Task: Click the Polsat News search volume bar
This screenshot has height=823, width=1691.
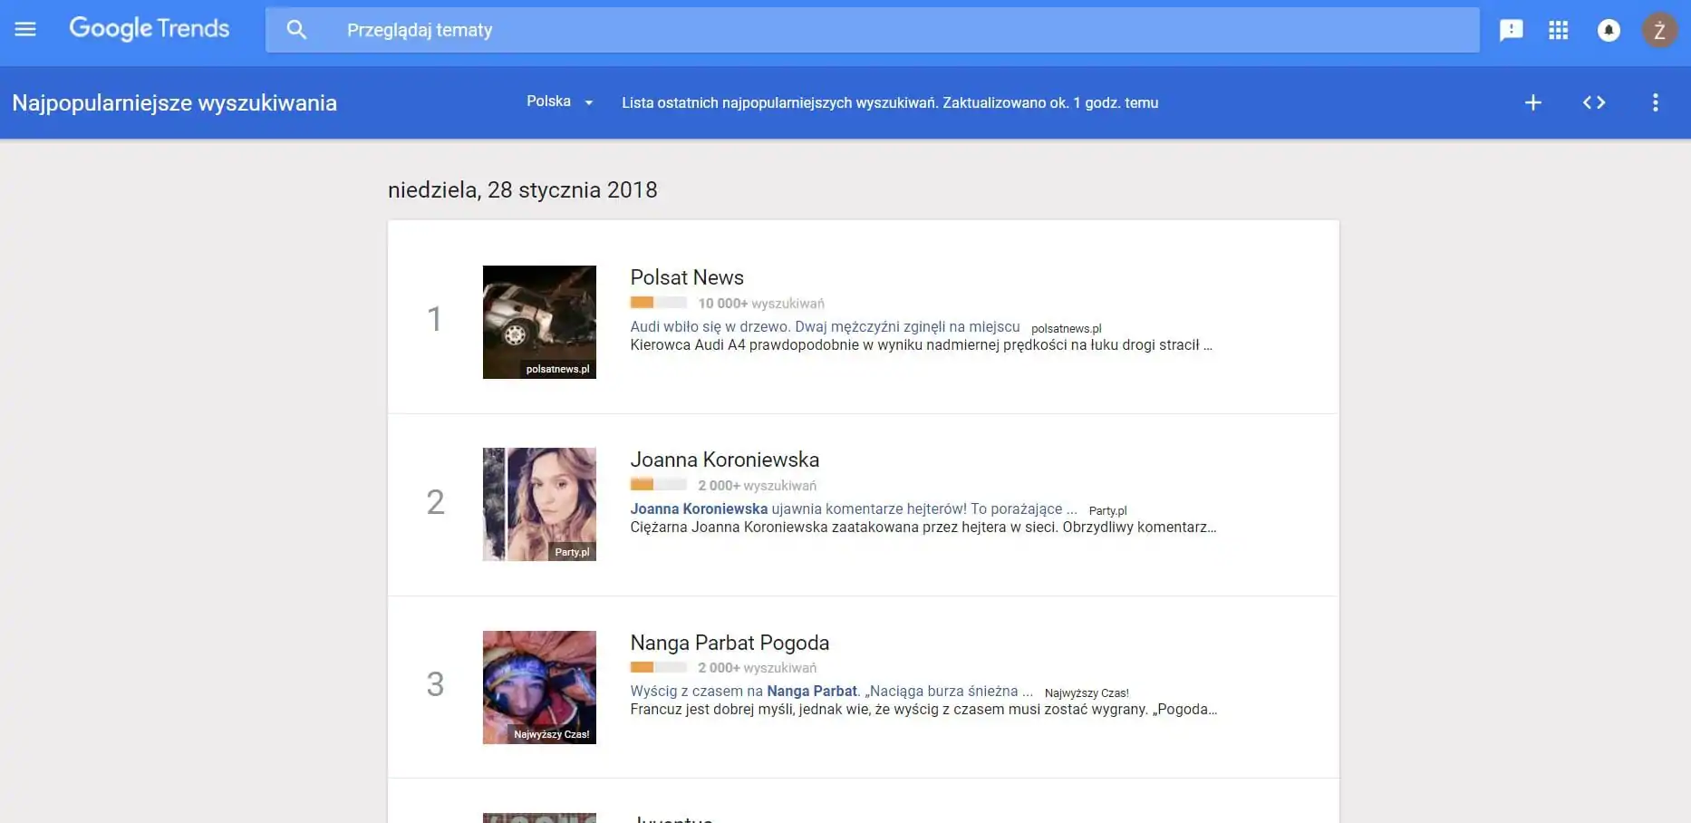Action: 659,303
